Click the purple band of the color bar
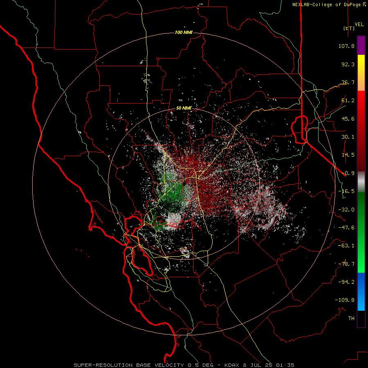368x368 pixels. point(361,45)
